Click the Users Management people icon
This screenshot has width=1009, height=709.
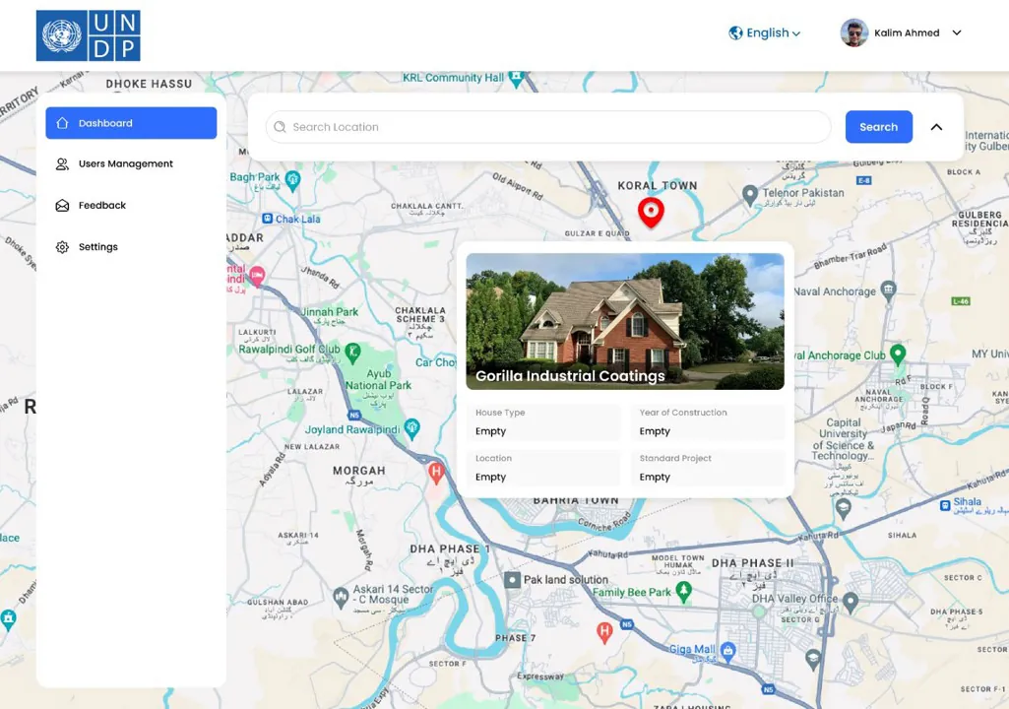coord(62,164)
